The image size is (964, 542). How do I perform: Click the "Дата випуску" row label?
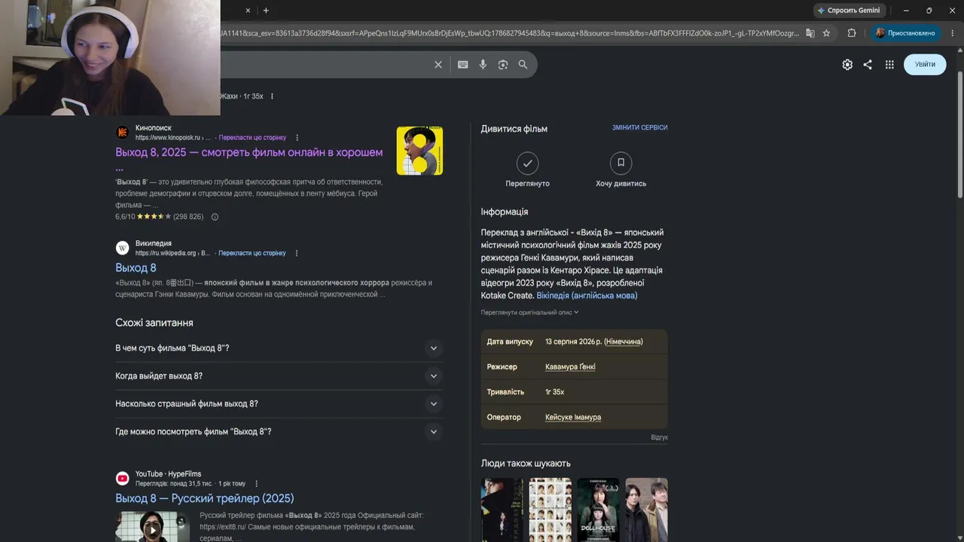[510, 342]
